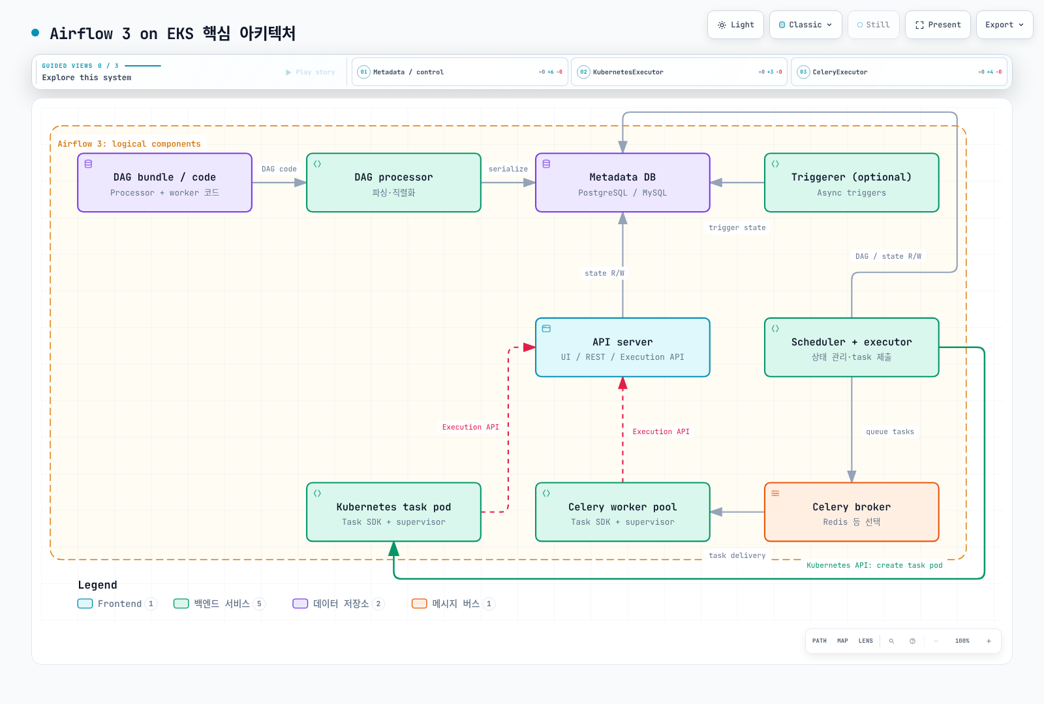
Task: Toggle the Still animation button
Action: point(874,25)
